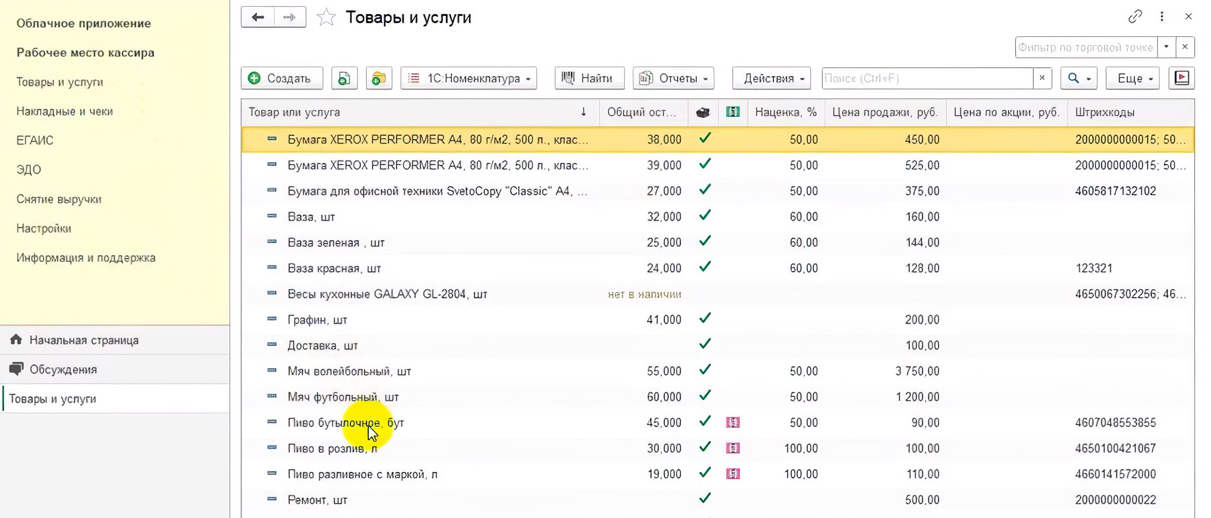Copy link via the chain icon
Viewport: 1211px width, 518px height.
pos(1135,17)
